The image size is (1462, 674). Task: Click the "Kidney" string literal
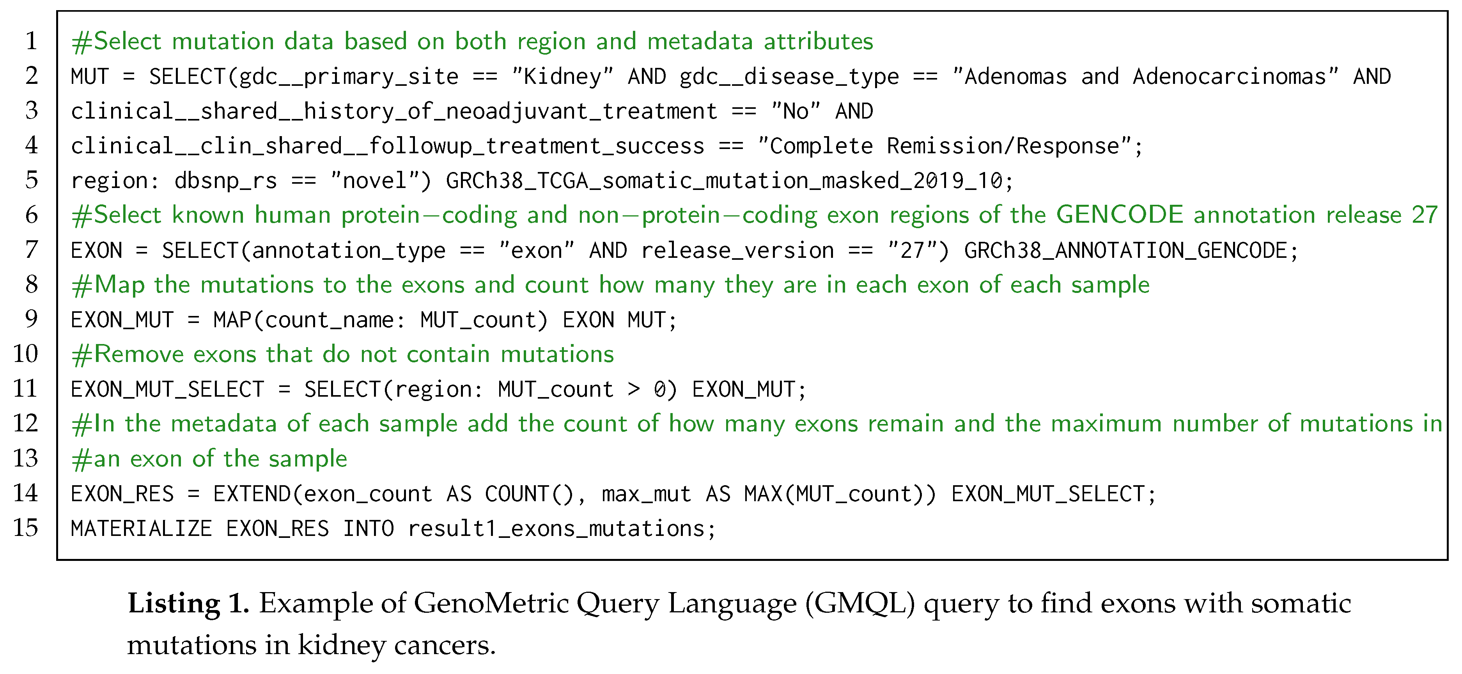[x=562, y=77]
